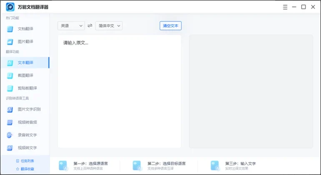The height and width of the screenshot is (175, 321).
Task: Select 截图翻译 in the sidebar
Action: point(25,75)
